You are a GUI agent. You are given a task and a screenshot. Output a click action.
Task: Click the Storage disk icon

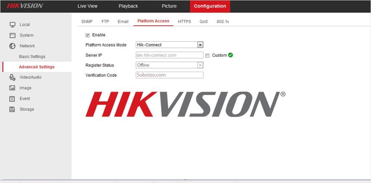point(12,109)
